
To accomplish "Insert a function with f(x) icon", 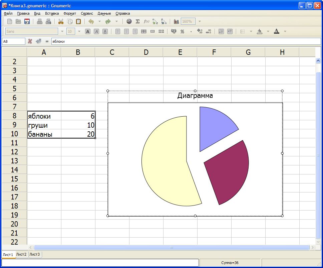I will 146,21.
